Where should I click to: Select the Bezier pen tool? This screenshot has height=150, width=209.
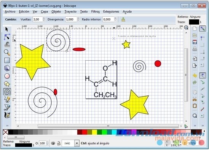(7, 107)
